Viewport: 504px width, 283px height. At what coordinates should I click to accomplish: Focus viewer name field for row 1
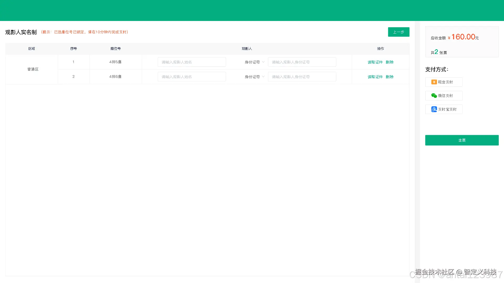[192, 62]
